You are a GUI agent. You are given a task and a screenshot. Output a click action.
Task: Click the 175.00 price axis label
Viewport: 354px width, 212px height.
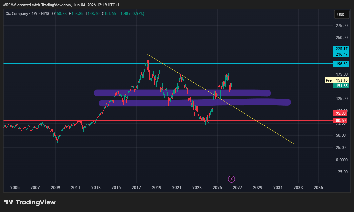[x=342, y=74]
